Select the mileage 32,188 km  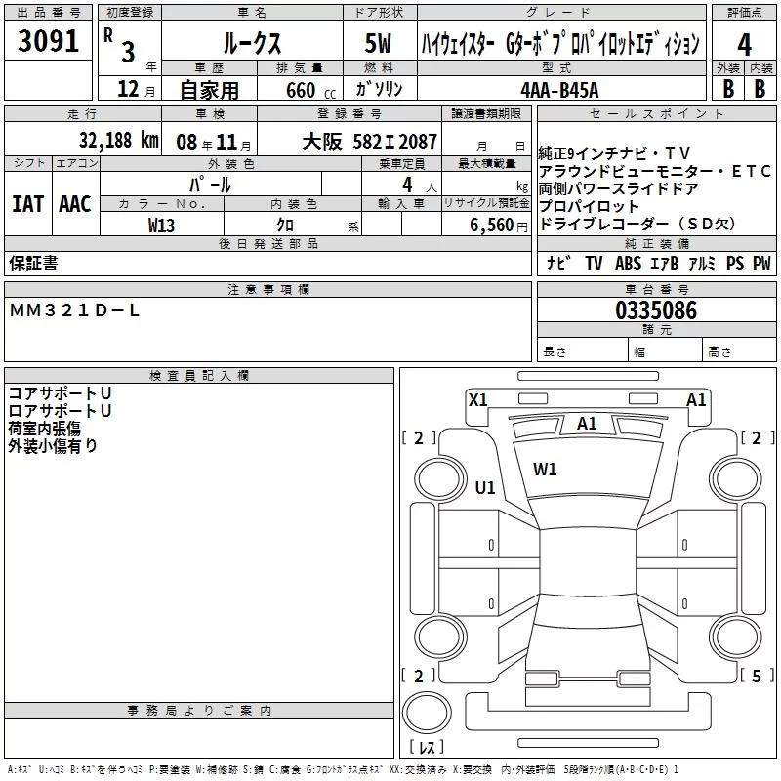click(118, 141)
